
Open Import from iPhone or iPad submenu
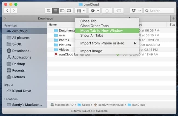click(107, 43)
